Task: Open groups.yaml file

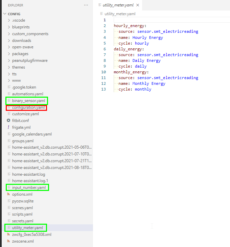Action: click(x=23, y=141)
